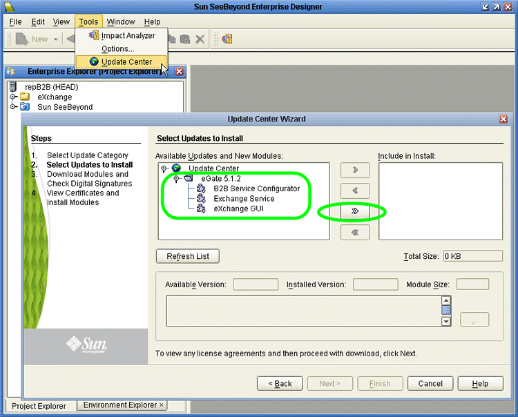Click the Back button
This screenshot has height=417, width=518.
coord(280,384)
